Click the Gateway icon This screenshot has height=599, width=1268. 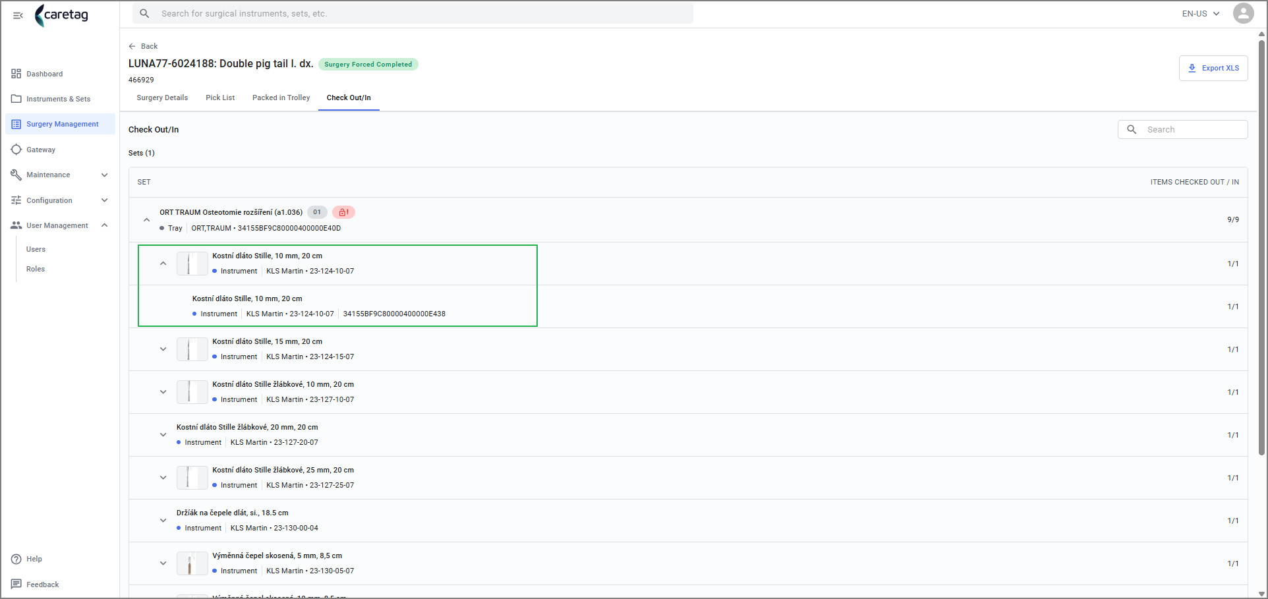pos(16,150)
